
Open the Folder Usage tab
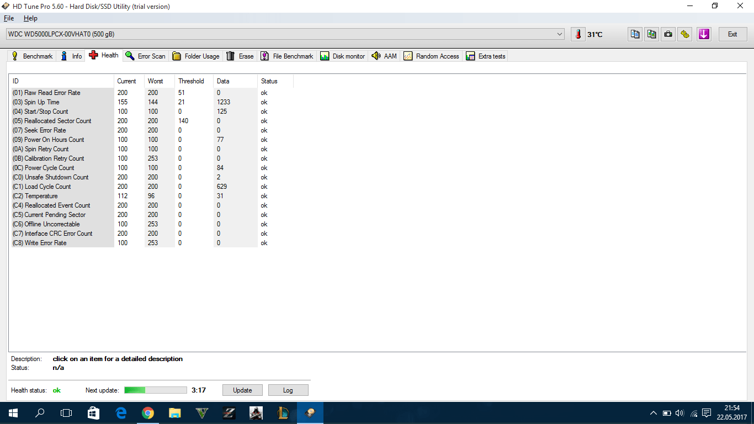[x=196, y=56]
